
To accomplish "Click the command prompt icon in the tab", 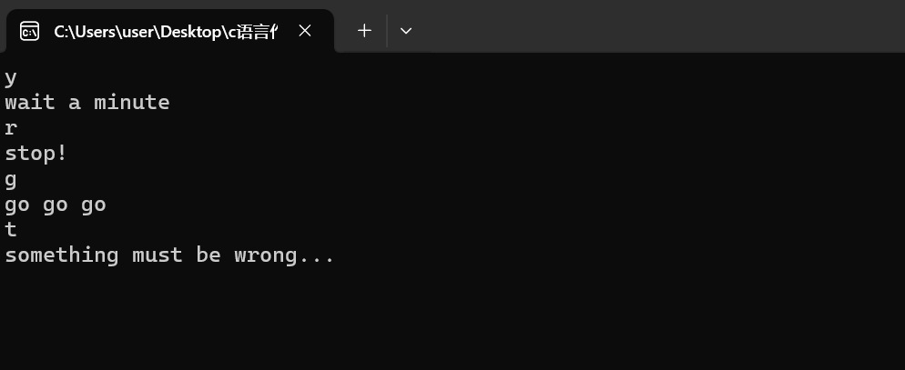I will (x=29, y=31).
